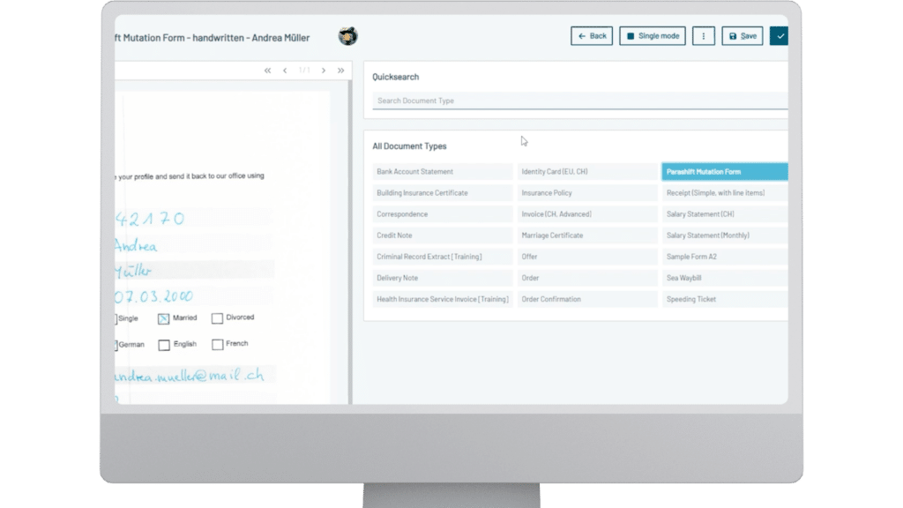Viewport: 903px width, 508px height.
Task: Click the checkmark confirm button
Action: (x=779, y=36)
